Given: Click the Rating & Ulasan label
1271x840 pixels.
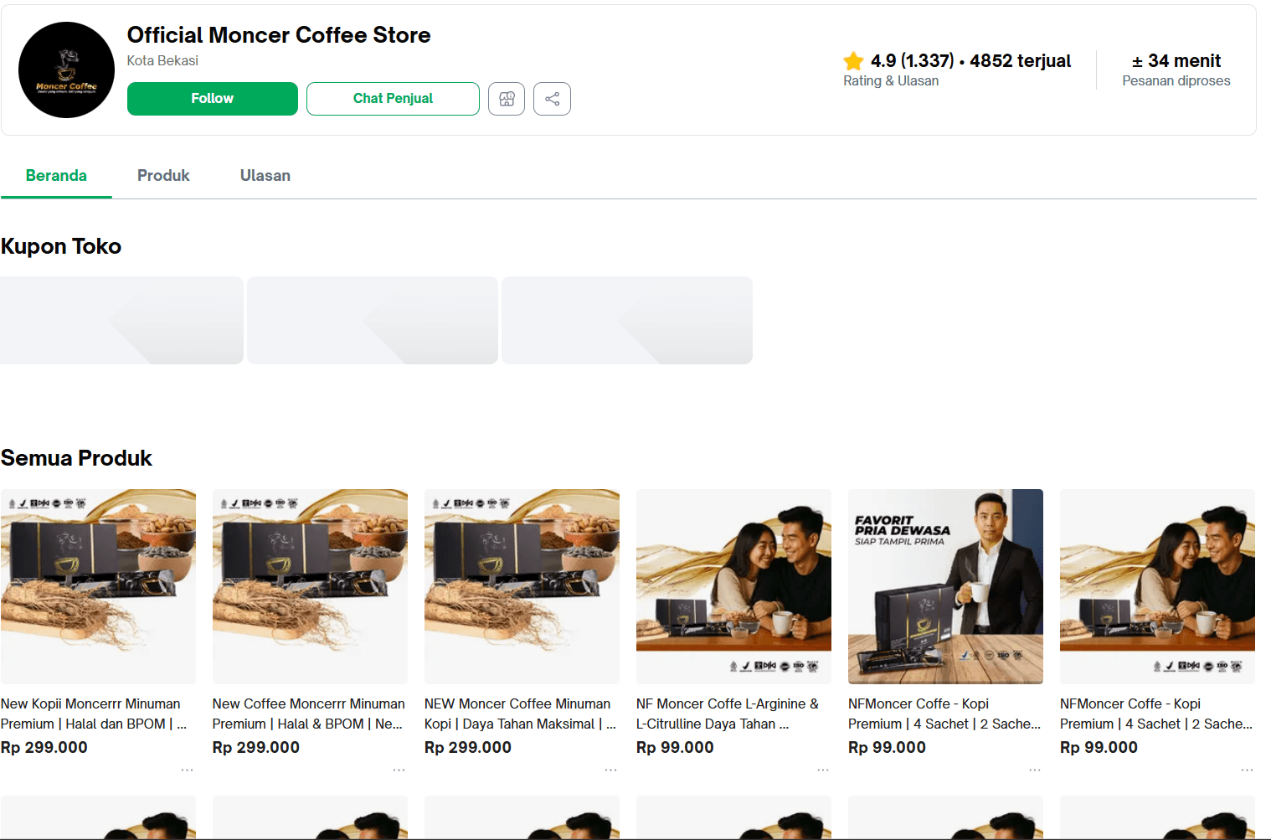Looking at the screenshot, I should (891, 81).
